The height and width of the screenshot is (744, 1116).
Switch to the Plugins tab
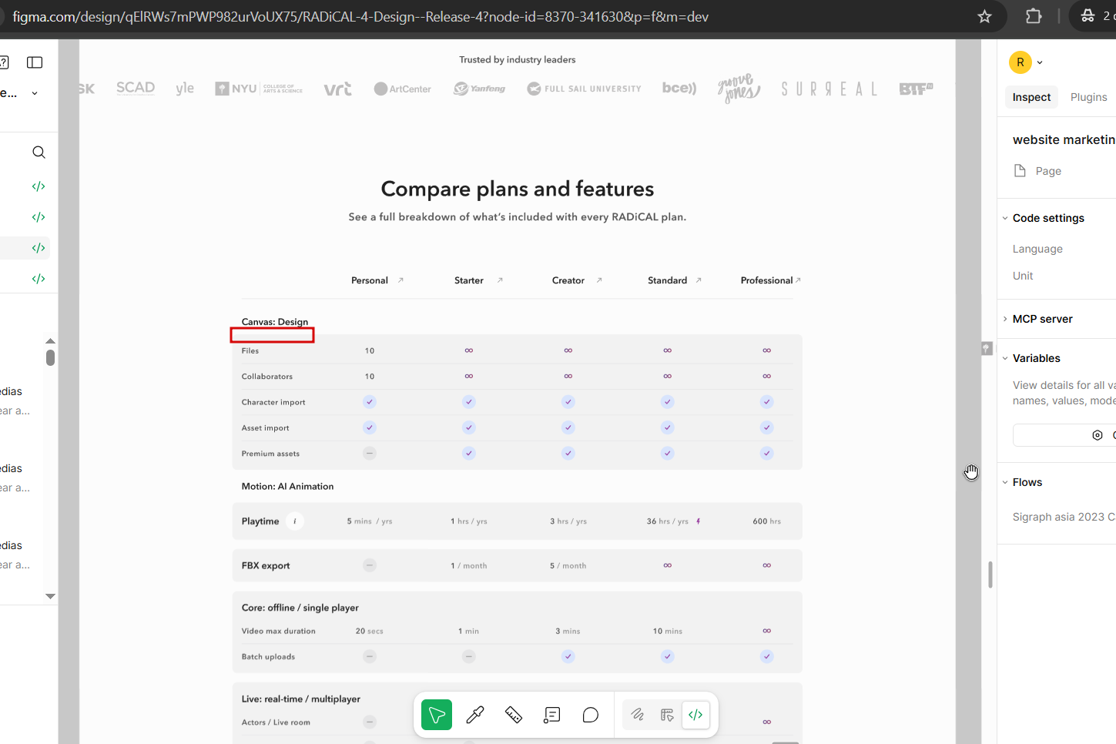[1088, 97]
